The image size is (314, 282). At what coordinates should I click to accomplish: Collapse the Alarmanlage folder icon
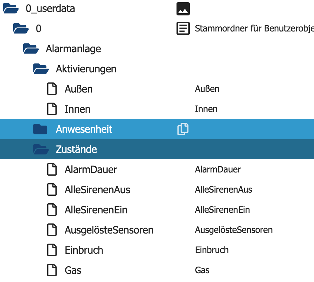point(31,49)
